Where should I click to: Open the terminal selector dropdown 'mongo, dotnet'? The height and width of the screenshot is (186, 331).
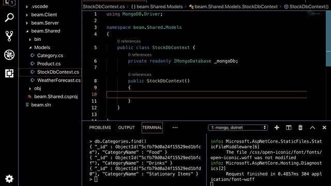(238, 128)
